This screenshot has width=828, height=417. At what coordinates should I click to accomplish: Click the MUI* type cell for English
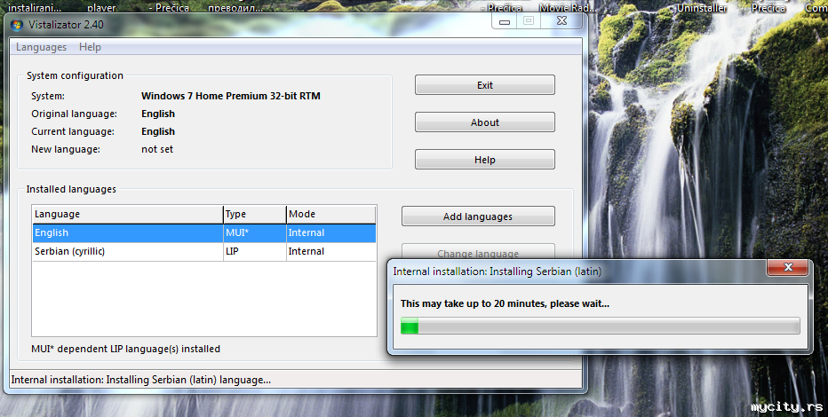coord(254,233)
